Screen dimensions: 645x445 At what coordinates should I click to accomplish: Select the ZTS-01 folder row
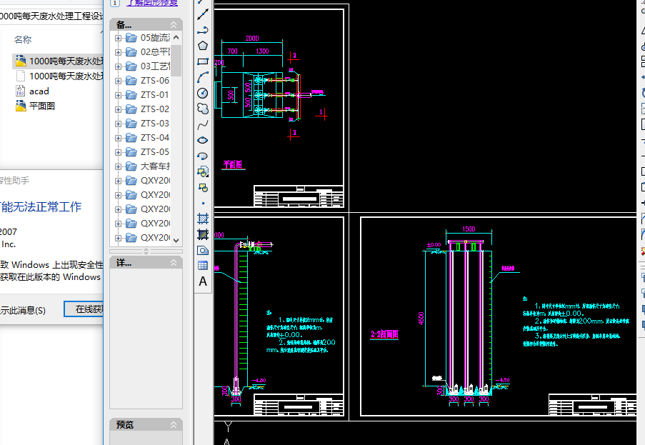(148, 95)
